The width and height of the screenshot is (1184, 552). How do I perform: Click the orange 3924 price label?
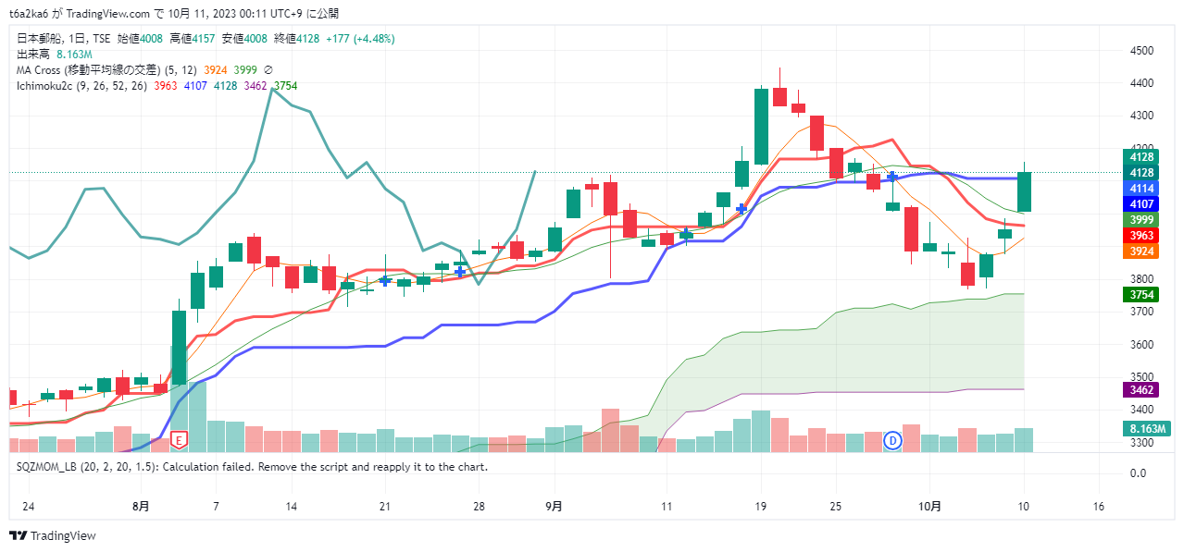tap(1140, 251)
